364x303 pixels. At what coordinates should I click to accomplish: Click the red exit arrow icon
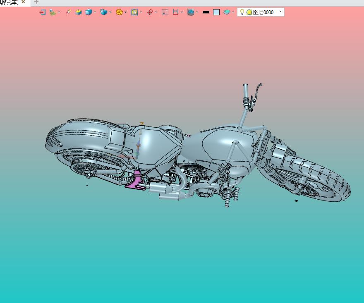tap(42, 12)
